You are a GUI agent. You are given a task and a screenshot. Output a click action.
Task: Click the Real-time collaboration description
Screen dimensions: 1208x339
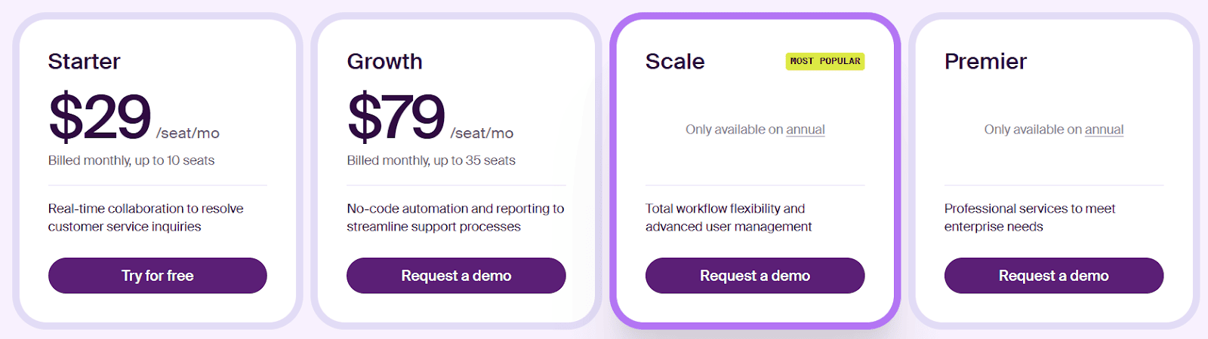(146, 218)
